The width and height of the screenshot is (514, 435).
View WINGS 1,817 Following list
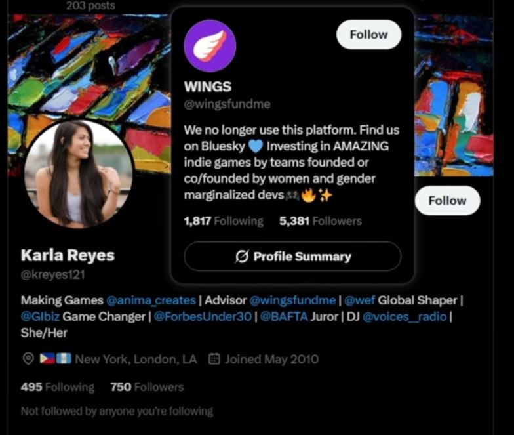coord(224,221)
